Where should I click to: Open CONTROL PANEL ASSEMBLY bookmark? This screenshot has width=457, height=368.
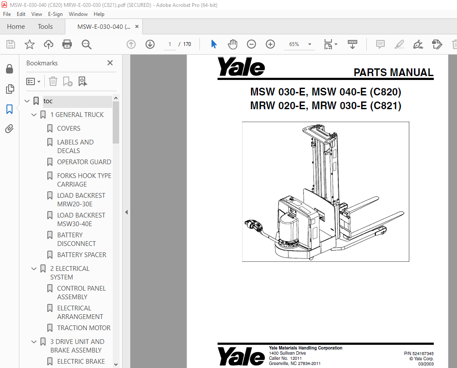click(81, 292)
